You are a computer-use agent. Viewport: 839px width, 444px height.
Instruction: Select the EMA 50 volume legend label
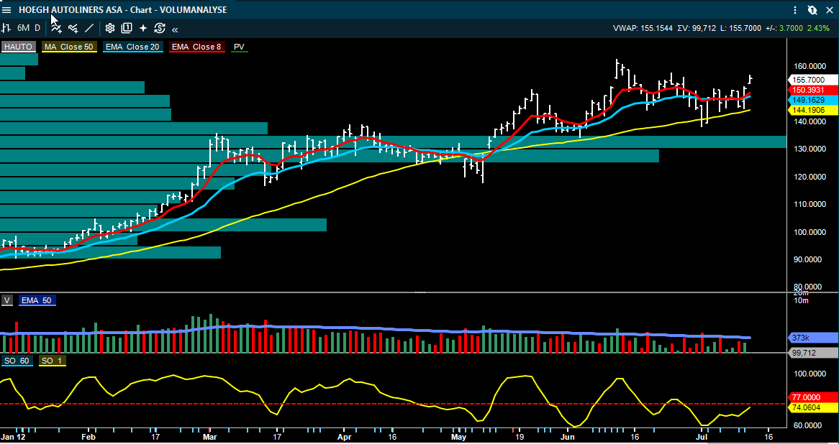point(37,301)
